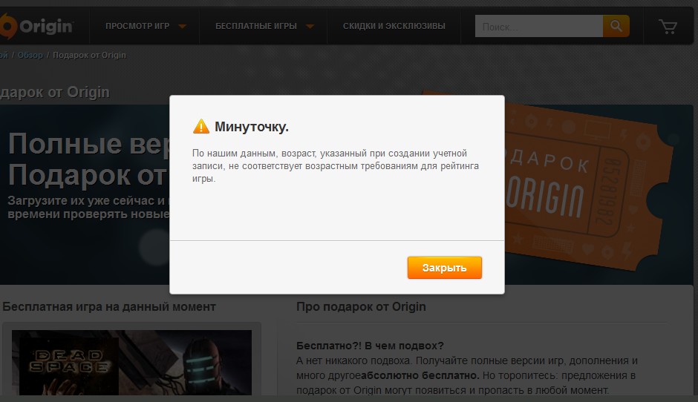Go to СКИДКИ И ЭКСКЛЮЗИВЫ
This screenshot has height=402, width=698.
tap(394, 26)
